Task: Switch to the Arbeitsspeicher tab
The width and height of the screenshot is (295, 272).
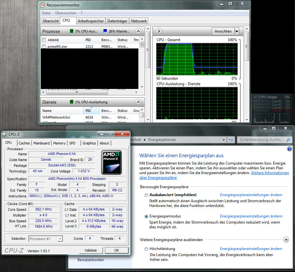Action: click(91, 21)
